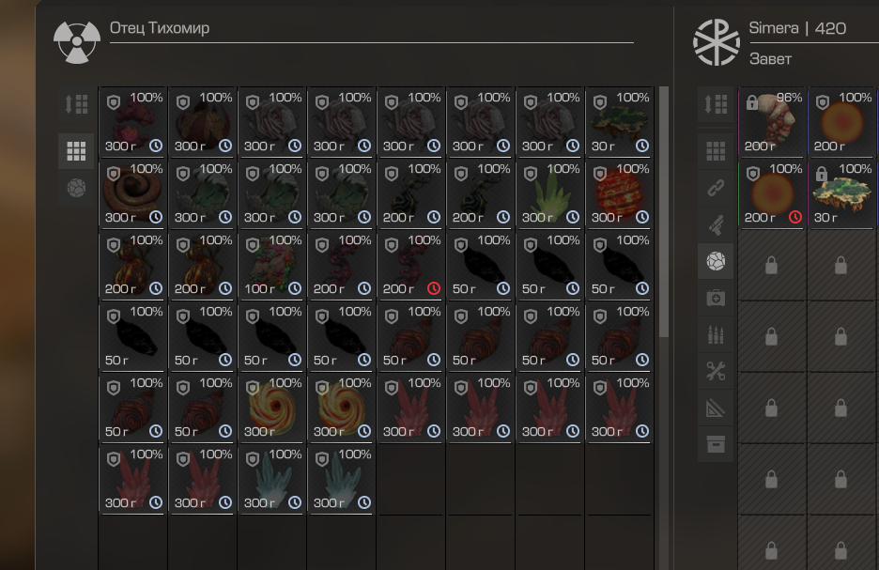This screenshot has height=570, width=879.
Task: Select the ruler triangle filter icon
Action: tap(716, 408)
